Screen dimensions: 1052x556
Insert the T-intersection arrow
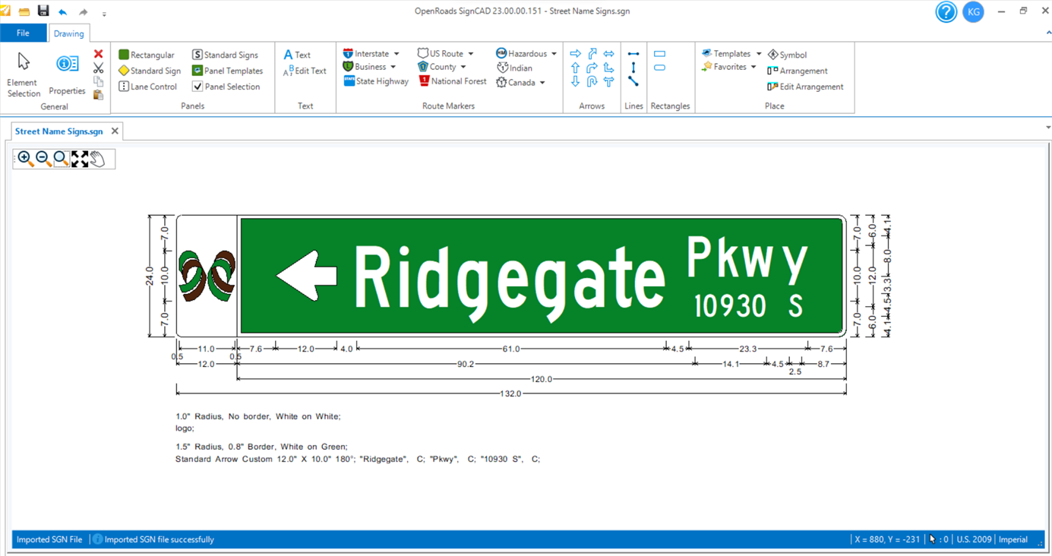[609, 81]
